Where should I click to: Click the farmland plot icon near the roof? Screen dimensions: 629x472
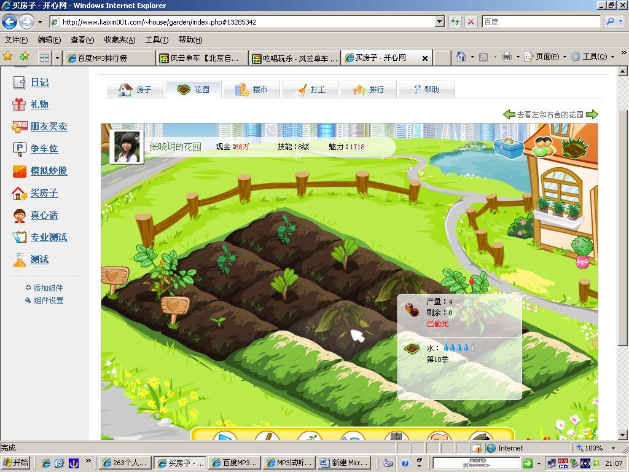[x=574, y=147]
